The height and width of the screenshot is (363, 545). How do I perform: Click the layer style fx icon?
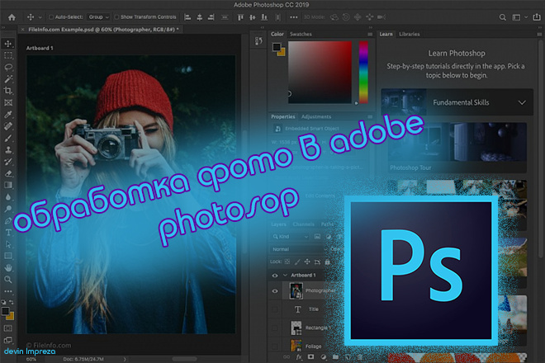pos(299,357)
